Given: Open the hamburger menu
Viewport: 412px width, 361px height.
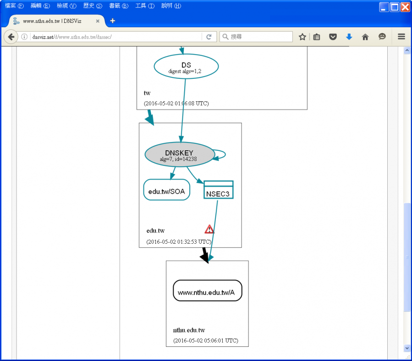Looking at the screenshot, I should [x=401, y=37].
